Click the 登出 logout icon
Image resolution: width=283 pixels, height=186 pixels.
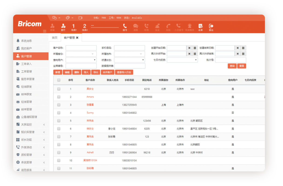pyautogui.click(x=211, y=26)
